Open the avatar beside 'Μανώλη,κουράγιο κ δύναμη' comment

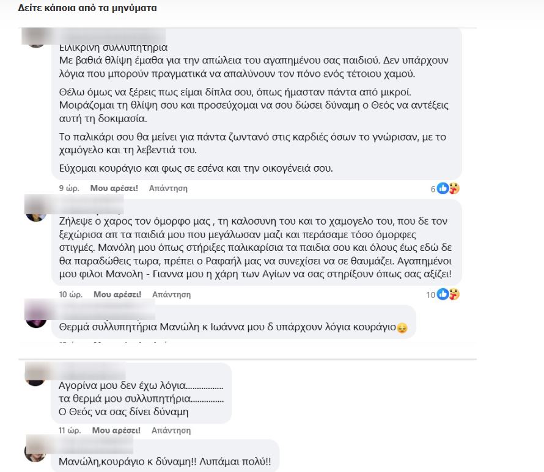[35, 452]
